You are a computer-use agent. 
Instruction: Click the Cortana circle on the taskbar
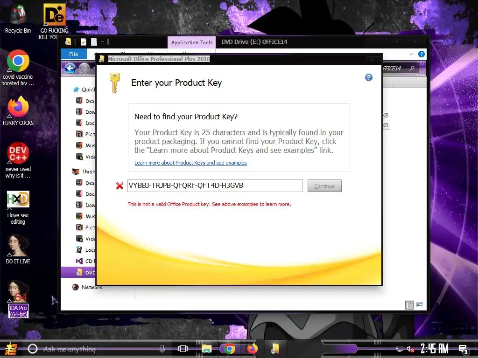(x=33, y=349)
